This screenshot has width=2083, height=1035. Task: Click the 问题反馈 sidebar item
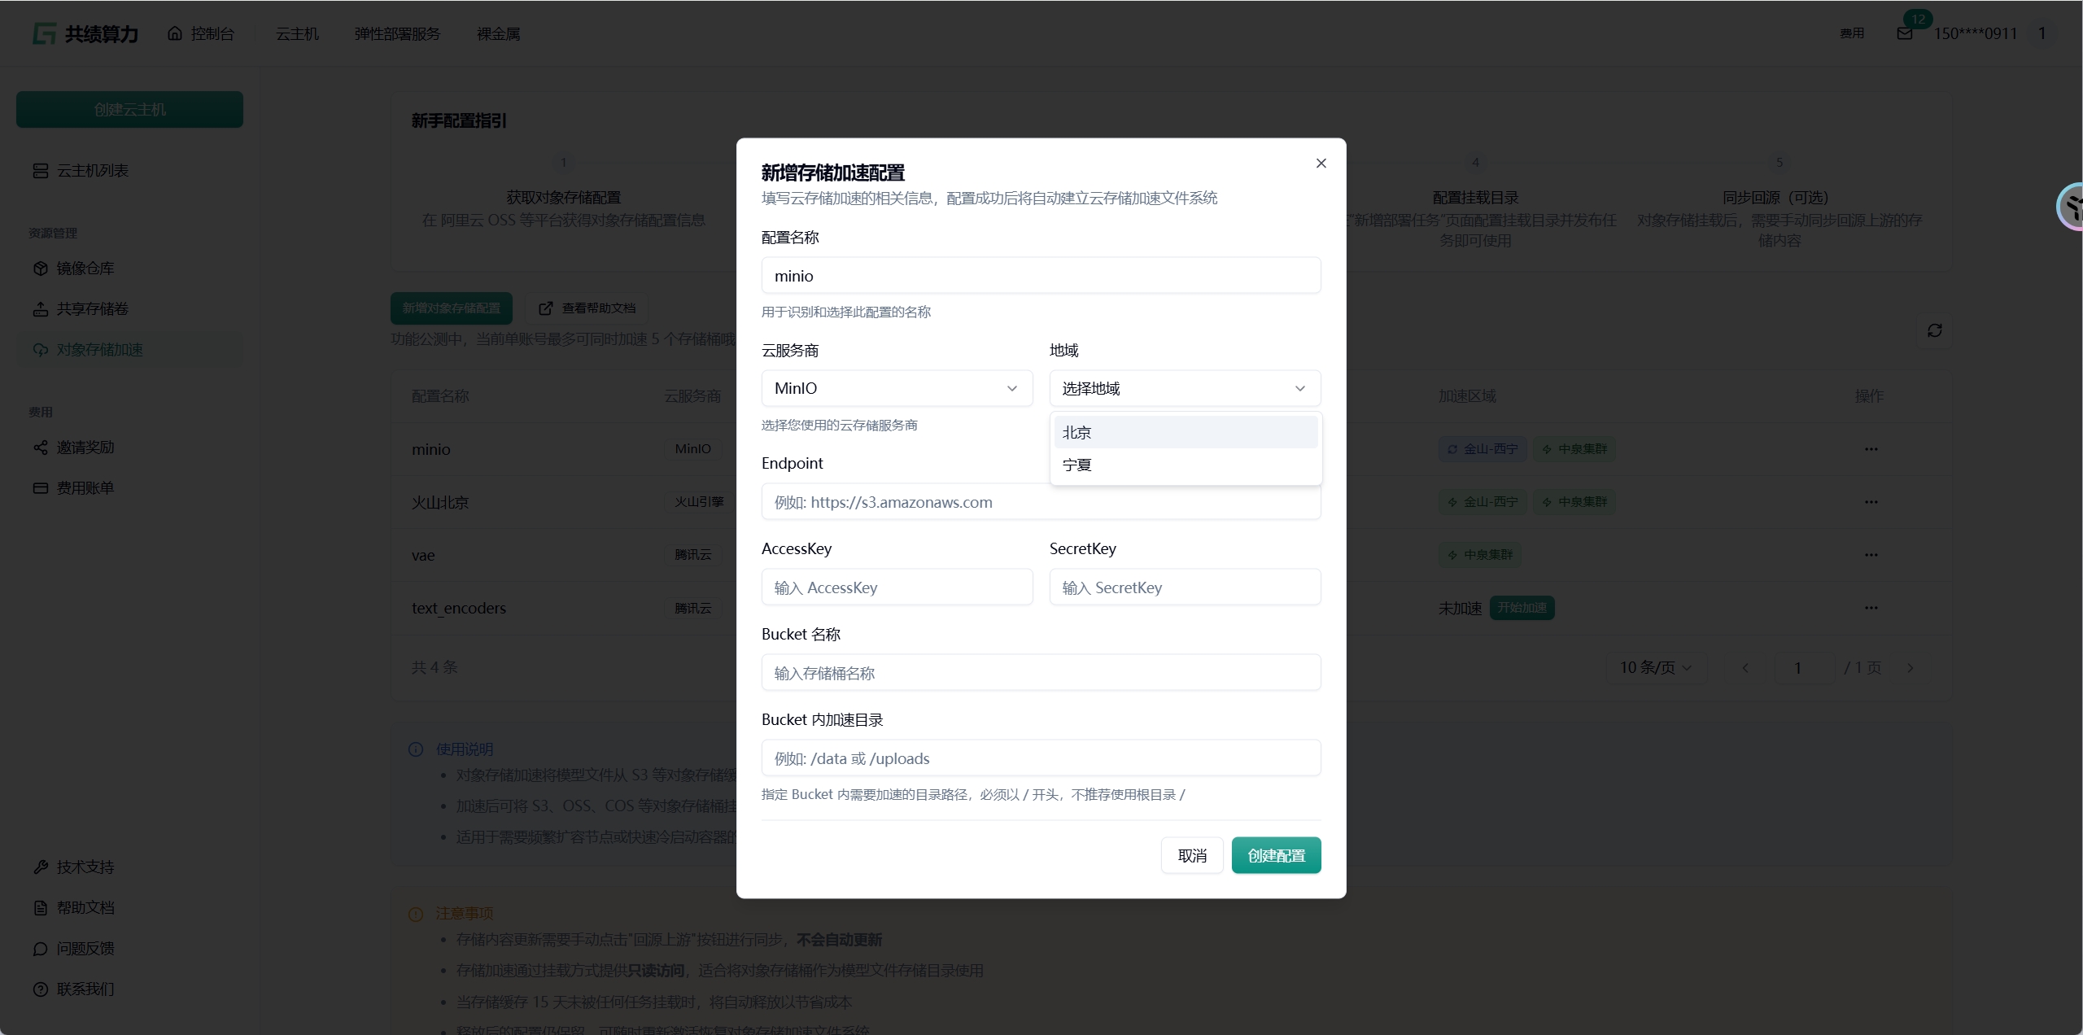pyautogui.click(x=85, y=949)
